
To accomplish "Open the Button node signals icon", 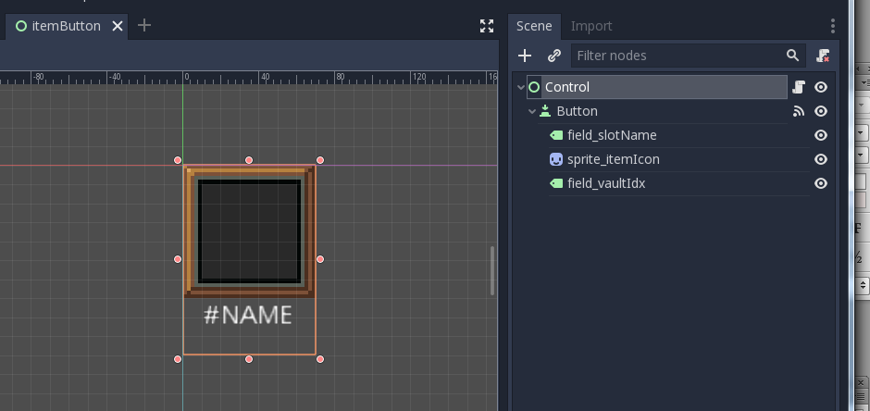I will point(798,111).
